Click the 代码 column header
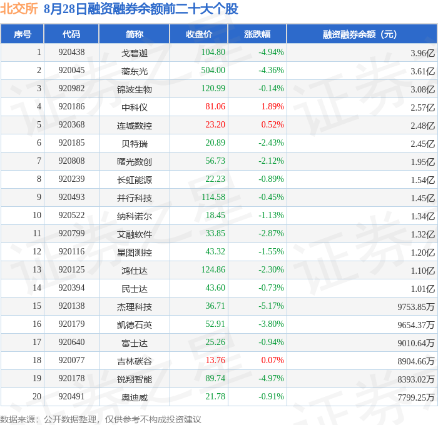Screen dimensions: 438x425 71,34
